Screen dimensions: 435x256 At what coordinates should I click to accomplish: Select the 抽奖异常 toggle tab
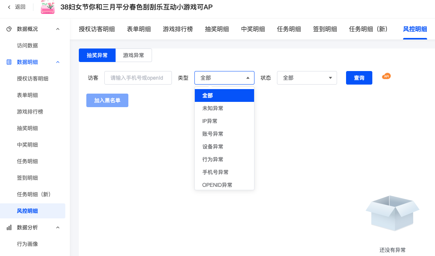(x=97, y=55)
